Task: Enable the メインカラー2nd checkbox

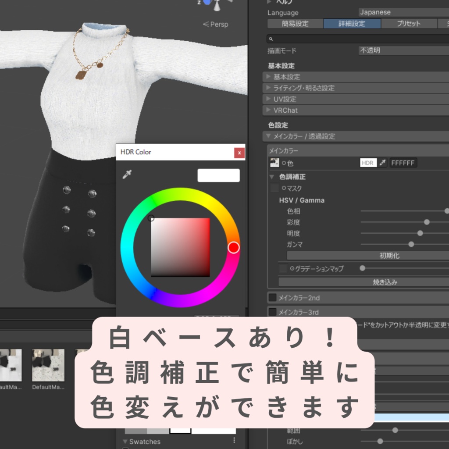Action: (272, 298)
